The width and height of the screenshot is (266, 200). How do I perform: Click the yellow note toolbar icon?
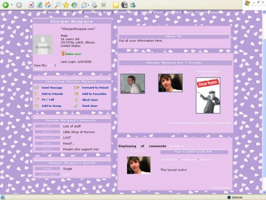(116, 5)
